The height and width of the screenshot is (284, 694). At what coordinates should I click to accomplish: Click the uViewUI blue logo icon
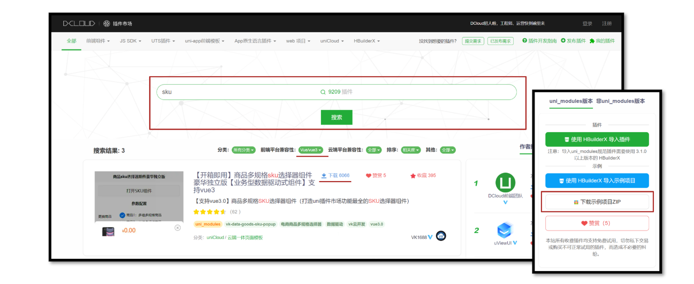[x=506, y=230]
